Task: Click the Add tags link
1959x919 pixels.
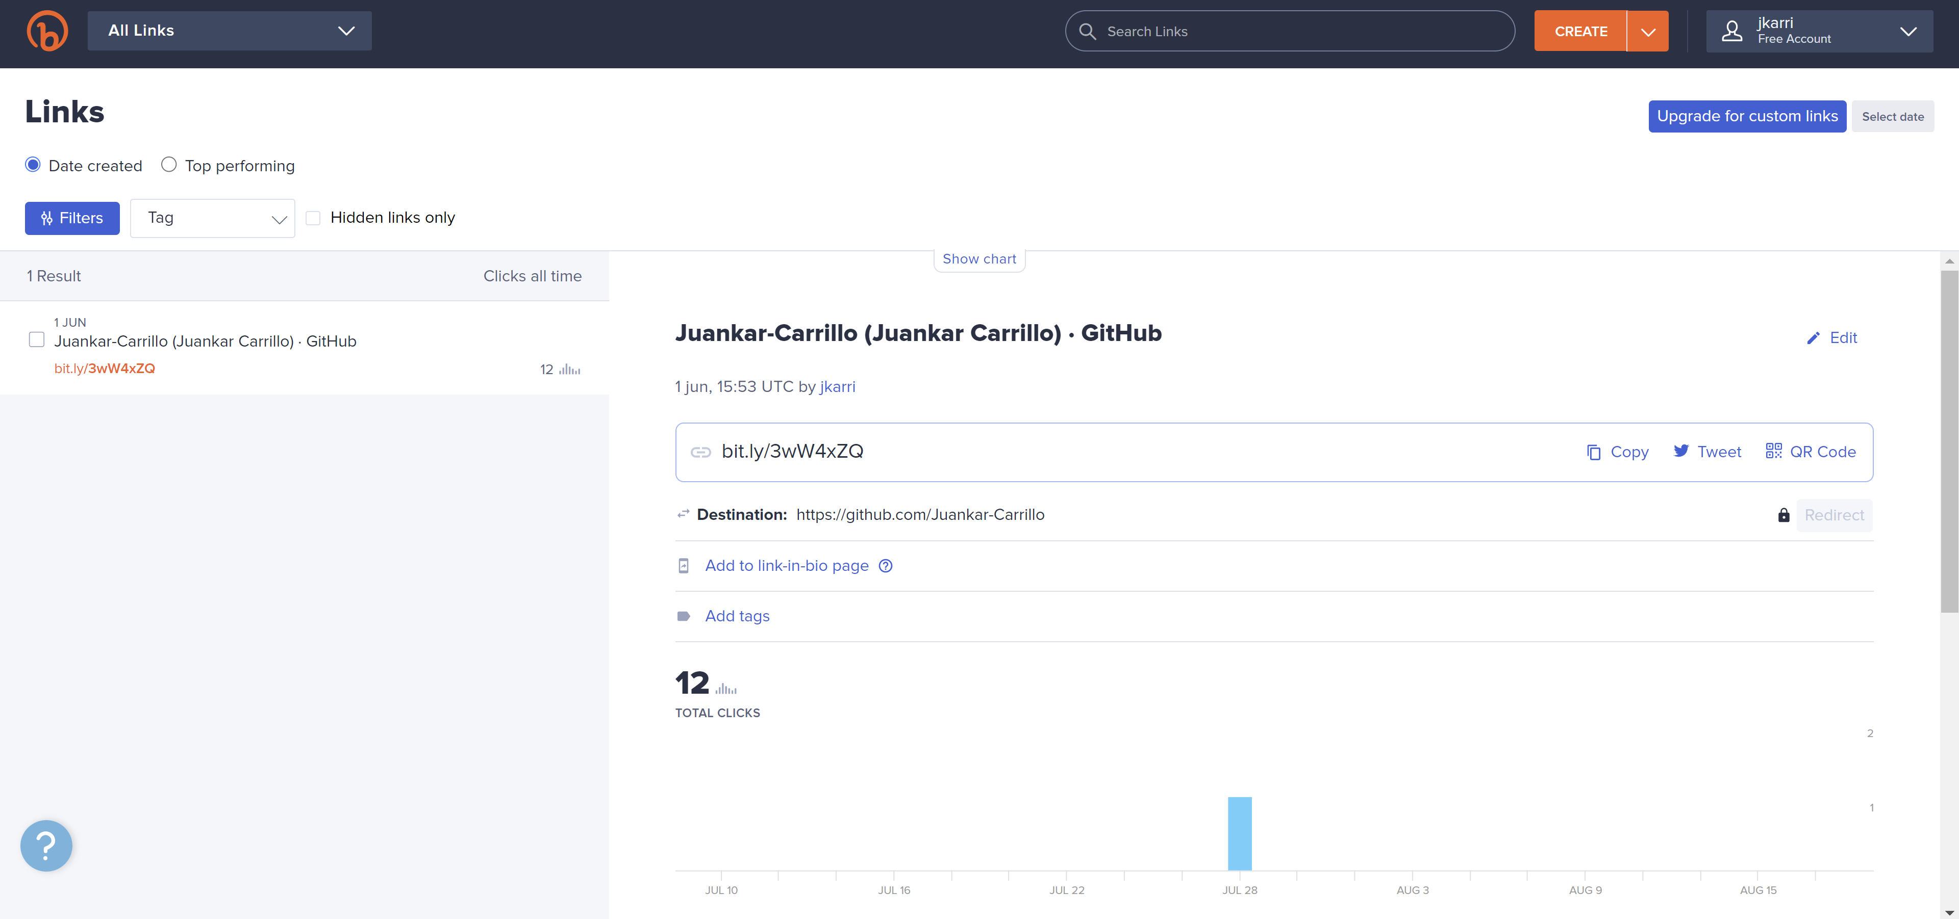Action: 737,616
